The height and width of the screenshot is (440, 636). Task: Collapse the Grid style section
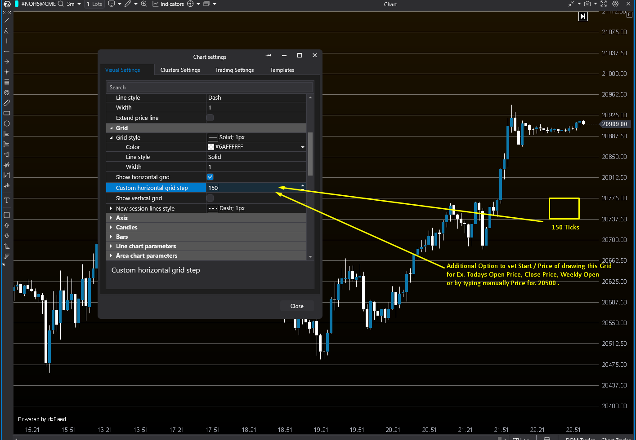(x=111, y=137)
